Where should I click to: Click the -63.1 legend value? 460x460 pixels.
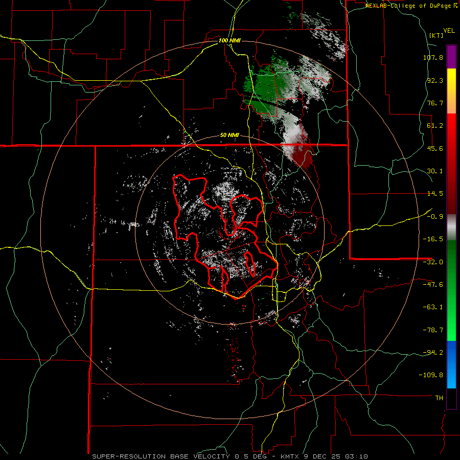(433, 307)
